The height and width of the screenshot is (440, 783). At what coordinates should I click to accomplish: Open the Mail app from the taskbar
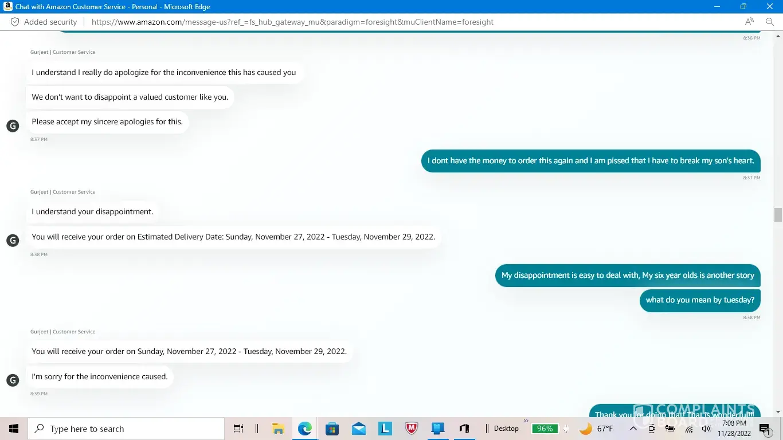click(x=359, y=429)
